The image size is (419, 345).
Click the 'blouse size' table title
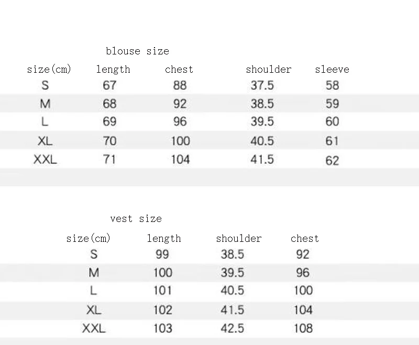coord(137,51)
